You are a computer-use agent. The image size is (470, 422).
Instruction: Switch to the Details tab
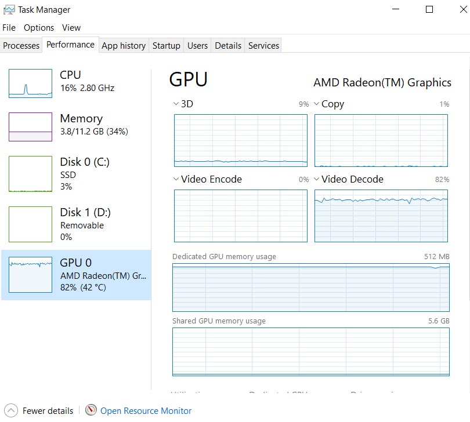228,46
